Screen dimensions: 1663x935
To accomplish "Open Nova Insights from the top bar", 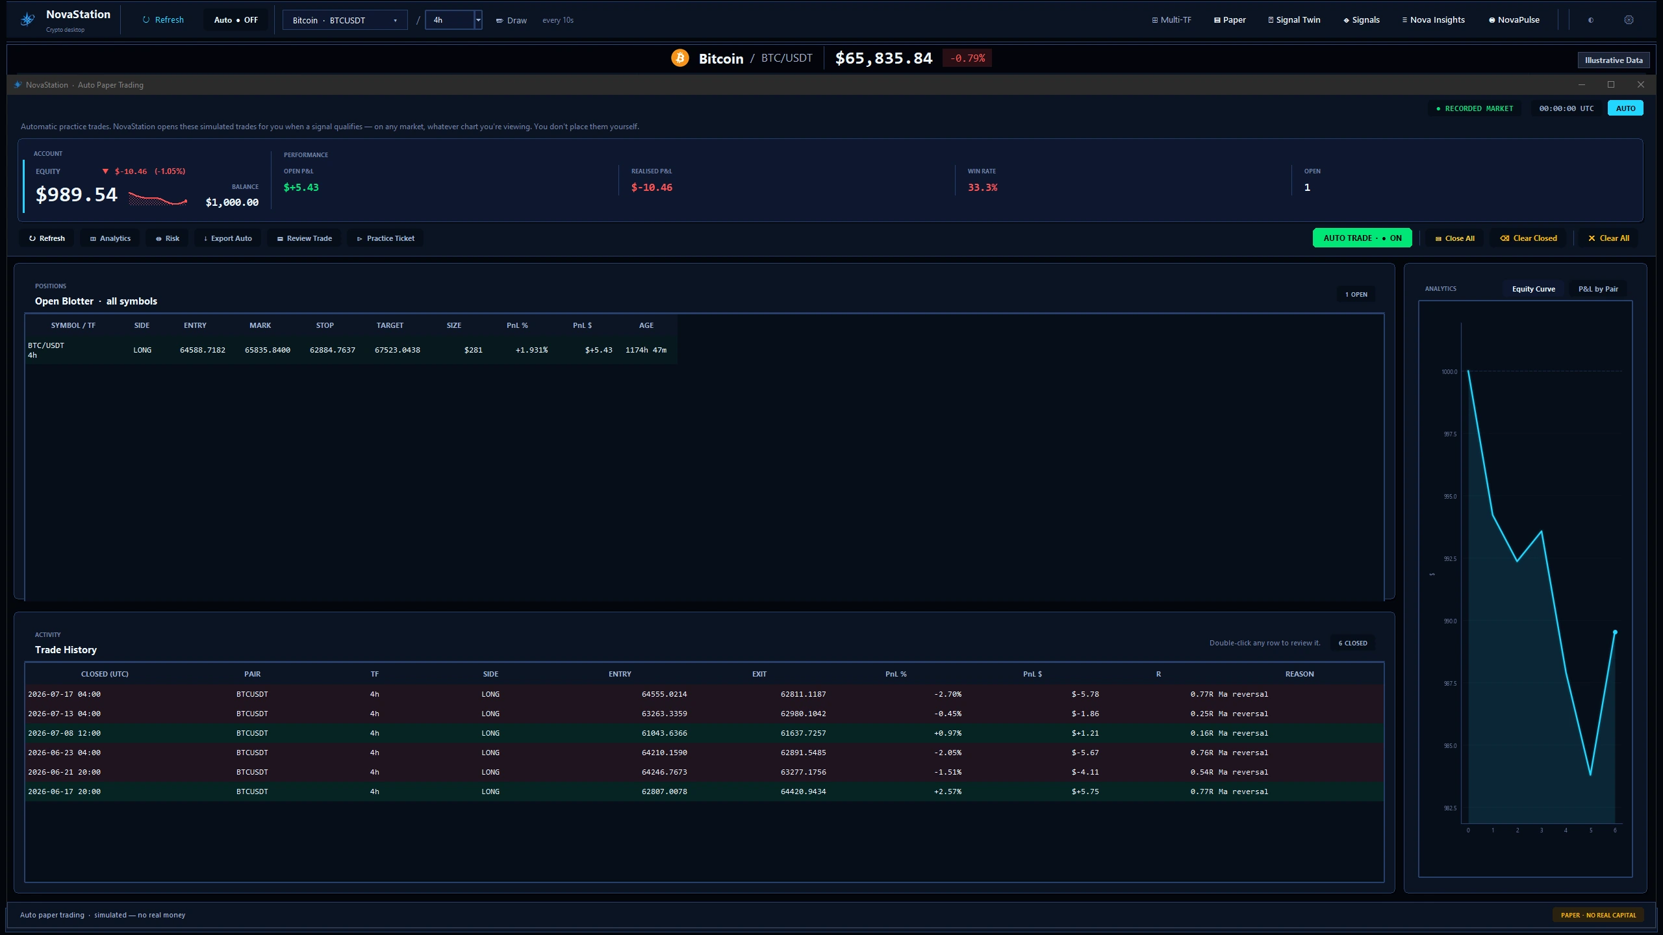I will click(x=1433, y=19).
